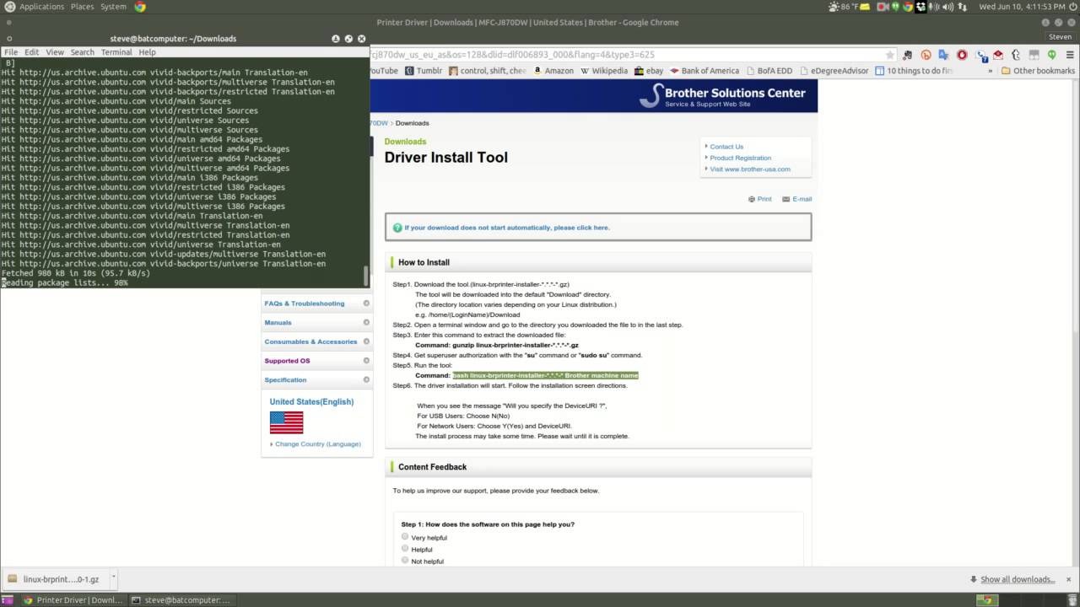Open the power/session menu icon
This screenshot has height=607, width=1080.
coord(1072,7)
